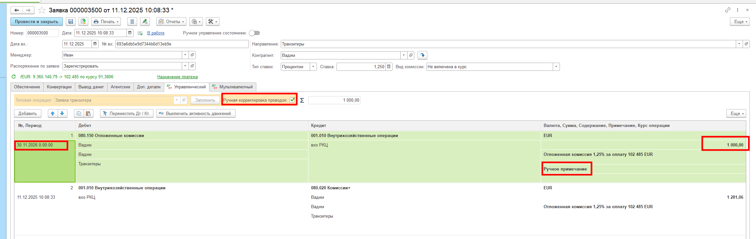The width and height of the screenshot is (756, 239).
Task: Click move row down arrow icon
Action: [x=62, y=113]
